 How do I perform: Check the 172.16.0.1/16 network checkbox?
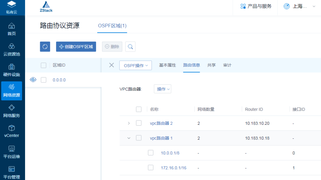click(151, 168)
